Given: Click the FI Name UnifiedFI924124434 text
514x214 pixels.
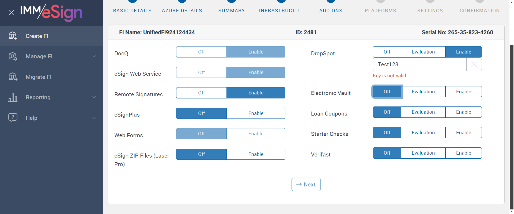Looking at the screenshot, I should click(x=157, y=32).
